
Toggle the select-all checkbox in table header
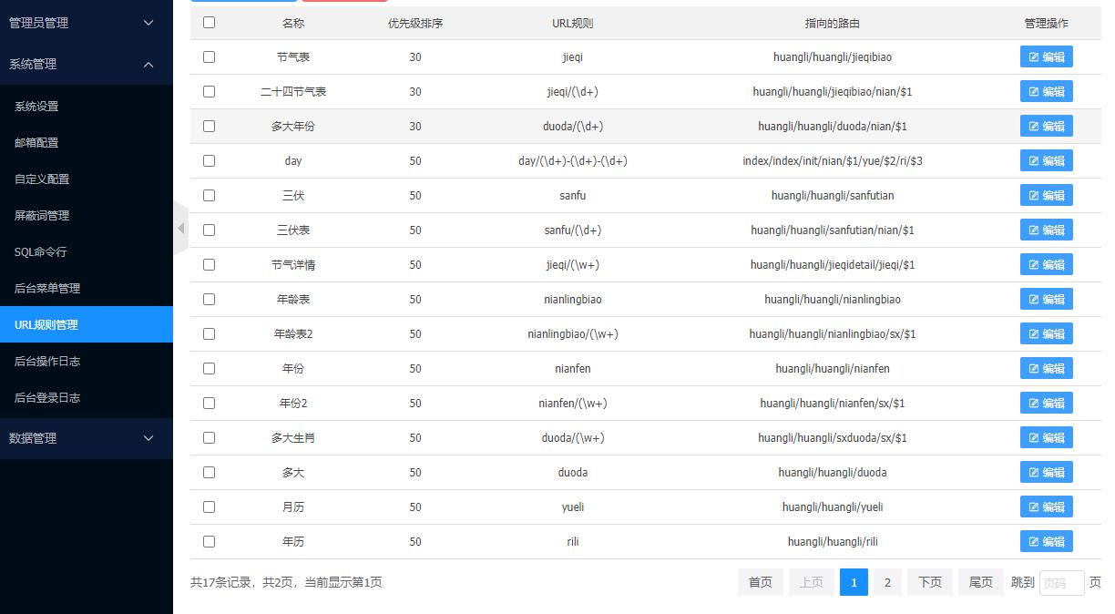(x=209, y=23)
